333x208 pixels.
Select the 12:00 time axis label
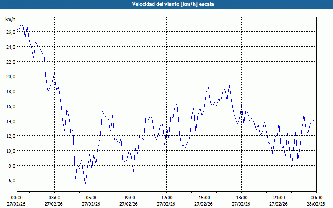pos(166,198)
